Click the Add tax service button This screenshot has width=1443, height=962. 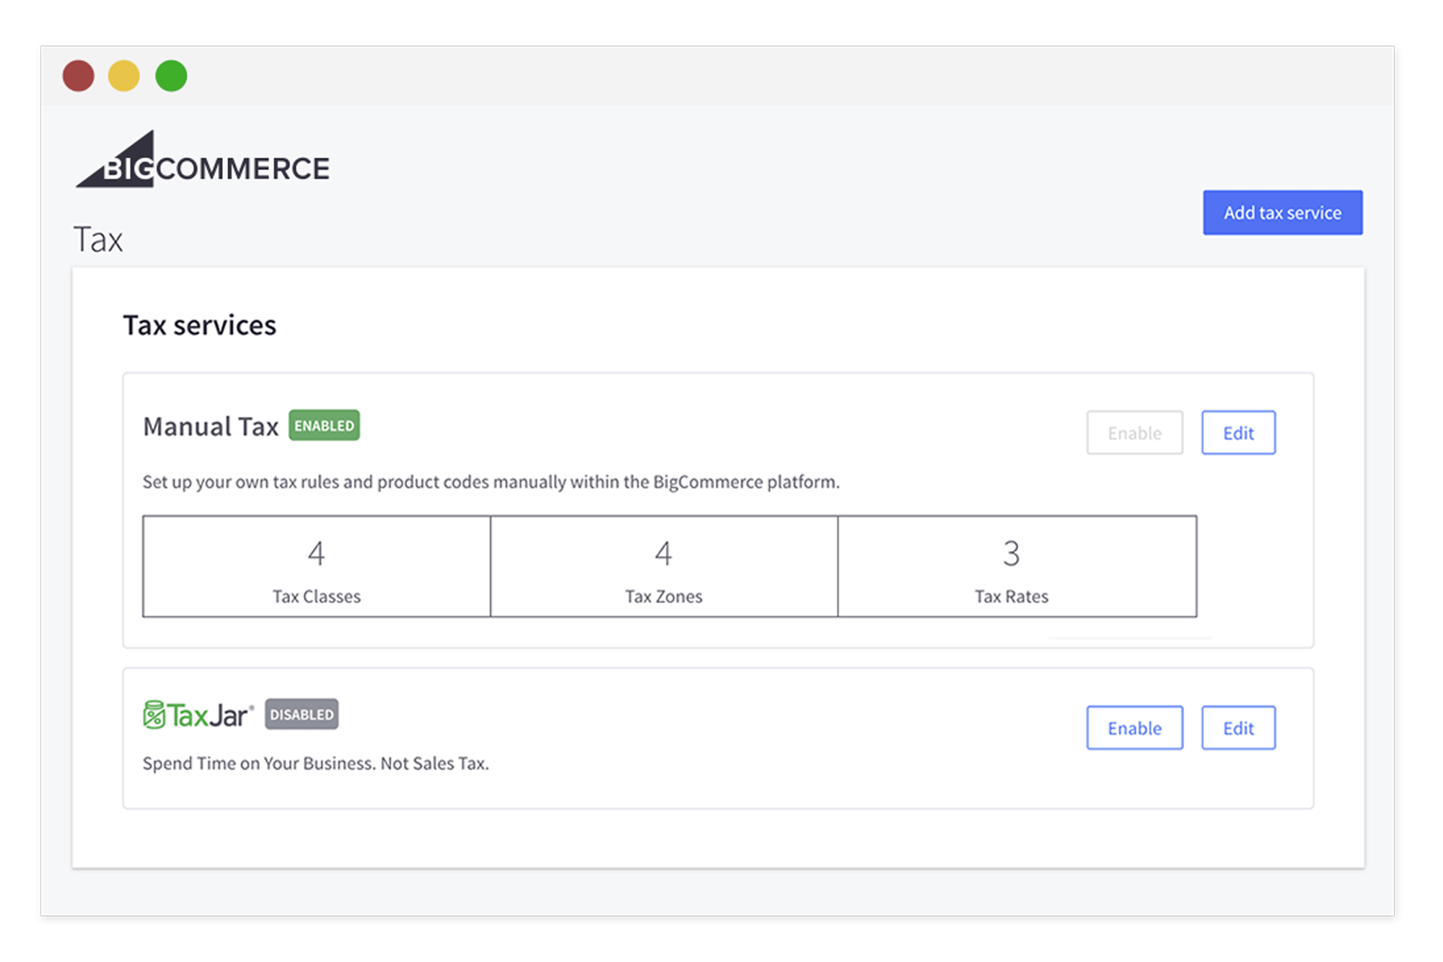pos(1282,213)
